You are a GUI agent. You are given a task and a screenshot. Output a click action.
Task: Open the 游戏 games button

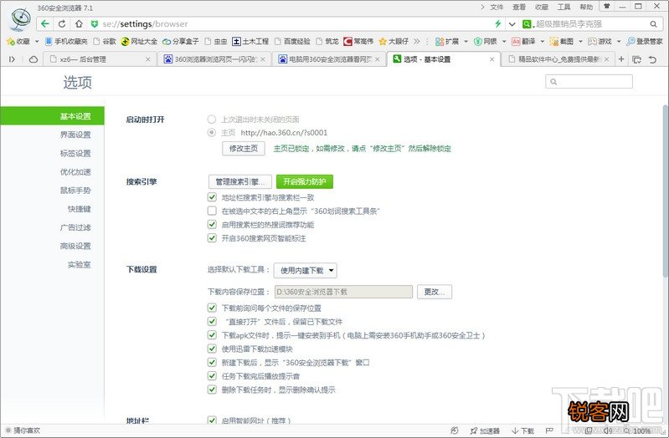click(600, 41)
